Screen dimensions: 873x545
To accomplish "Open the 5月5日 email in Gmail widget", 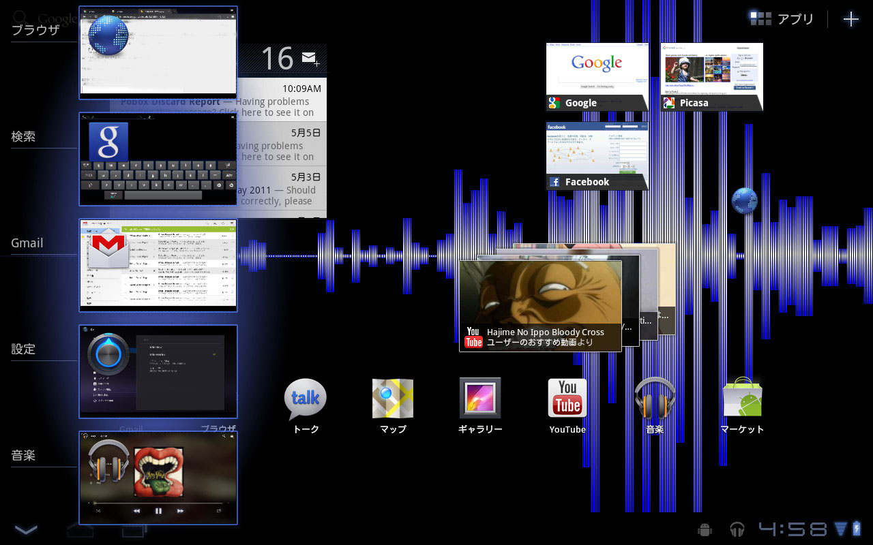I will (x=282, y=144).
